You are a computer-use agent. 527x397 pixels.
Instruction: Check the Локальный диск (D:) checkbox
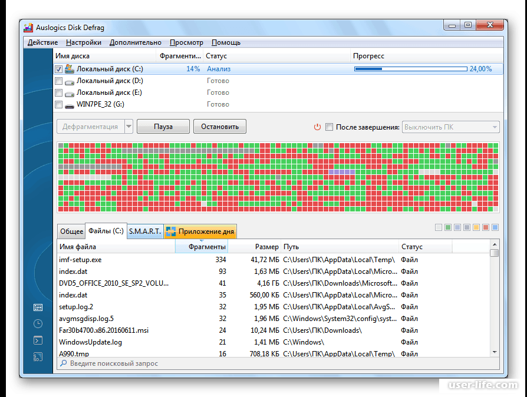click(x=59, y=81)
